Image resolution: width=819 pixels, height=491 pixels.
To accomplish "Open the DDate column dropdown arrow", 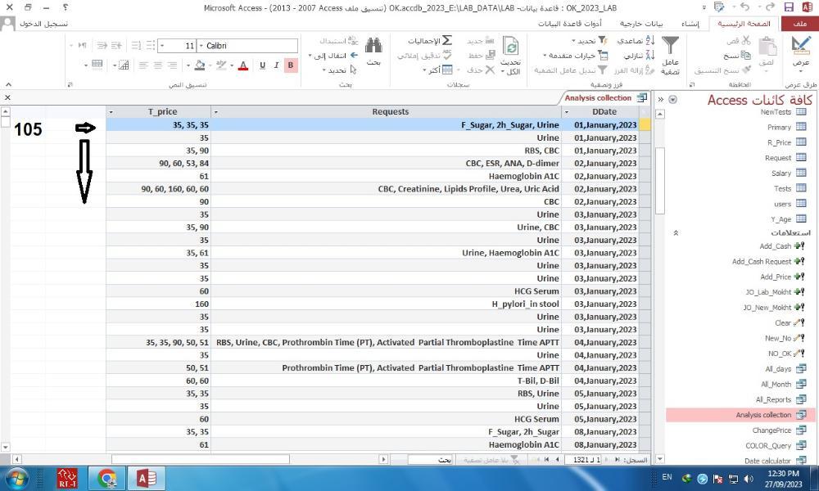I will [x=567, y=112].
